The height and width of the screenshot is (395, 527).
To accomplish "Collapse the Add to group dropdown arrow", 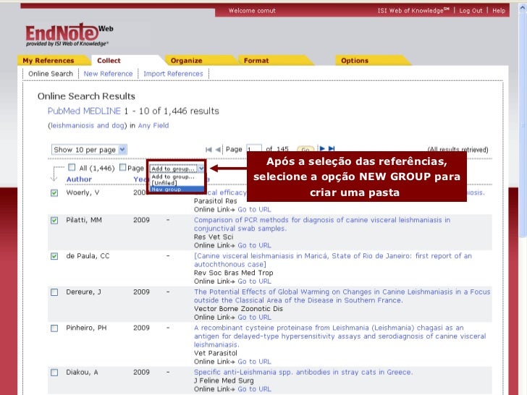I will click(201, 169).
